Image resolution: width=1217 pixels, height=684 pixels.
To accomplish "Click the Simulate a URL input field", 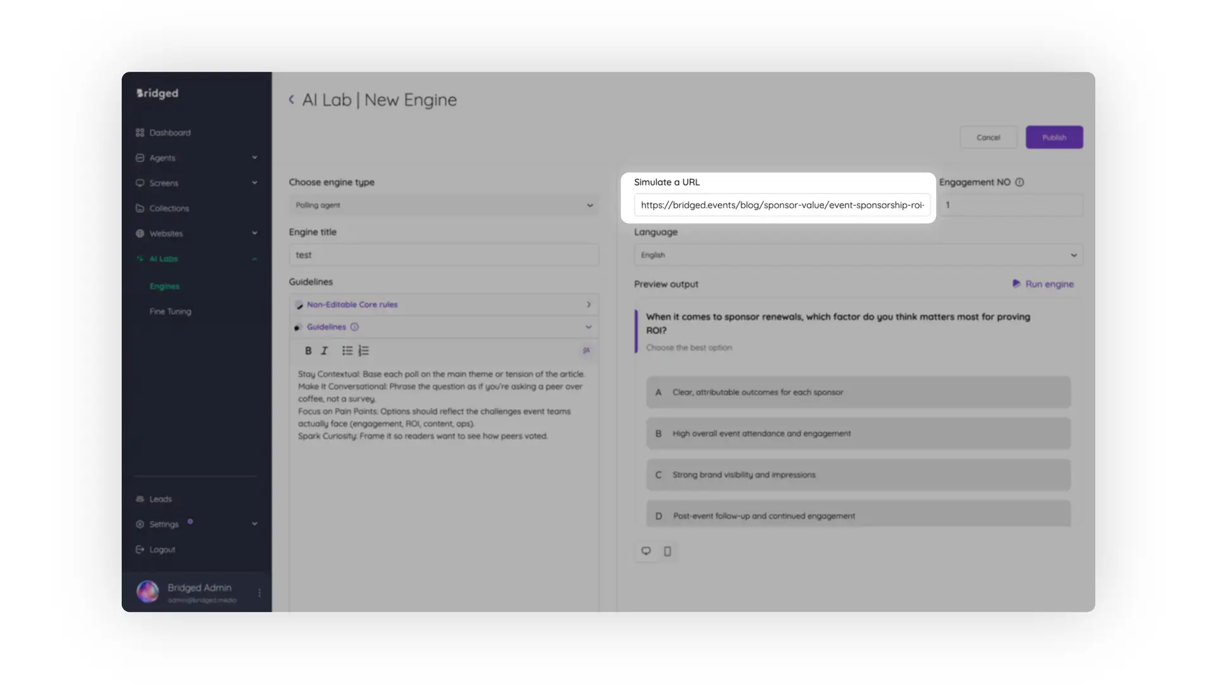I will coord(782,205).
